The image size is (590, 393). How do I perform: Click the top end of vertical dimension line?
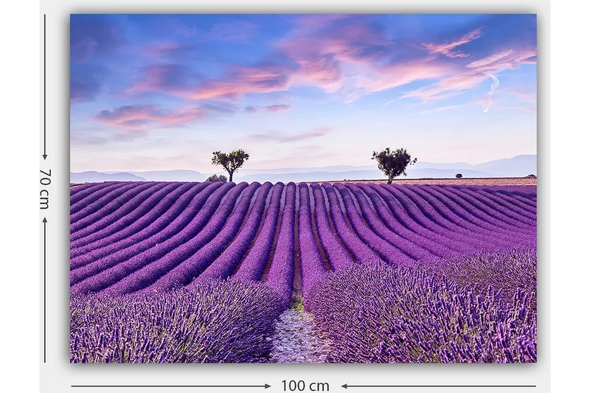pyautogui.click(x=45, y=16)
